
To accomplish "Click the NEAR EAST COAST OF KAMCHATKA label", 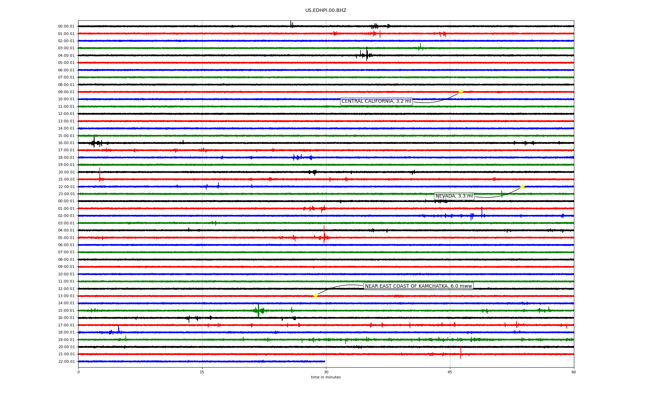I will click(418, 286).
